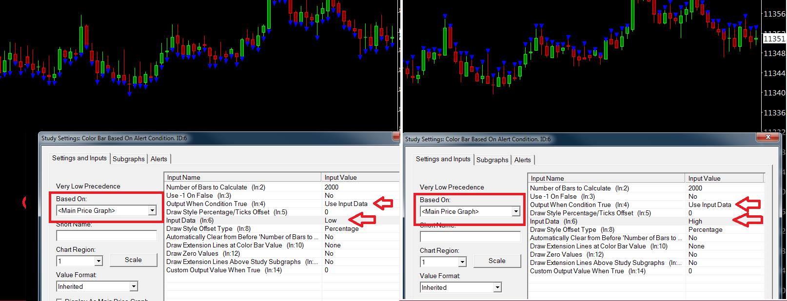Viewport: 787px width, 301px height.
Task: Click 'Input Name' column header in Low-input dialog
Action: pyautogui.click(x=243, y=177)
